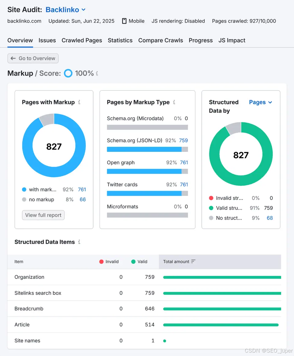Click the gray 'no markup' legend dot
Screen dimensions: 294x356
coord(24,200)
